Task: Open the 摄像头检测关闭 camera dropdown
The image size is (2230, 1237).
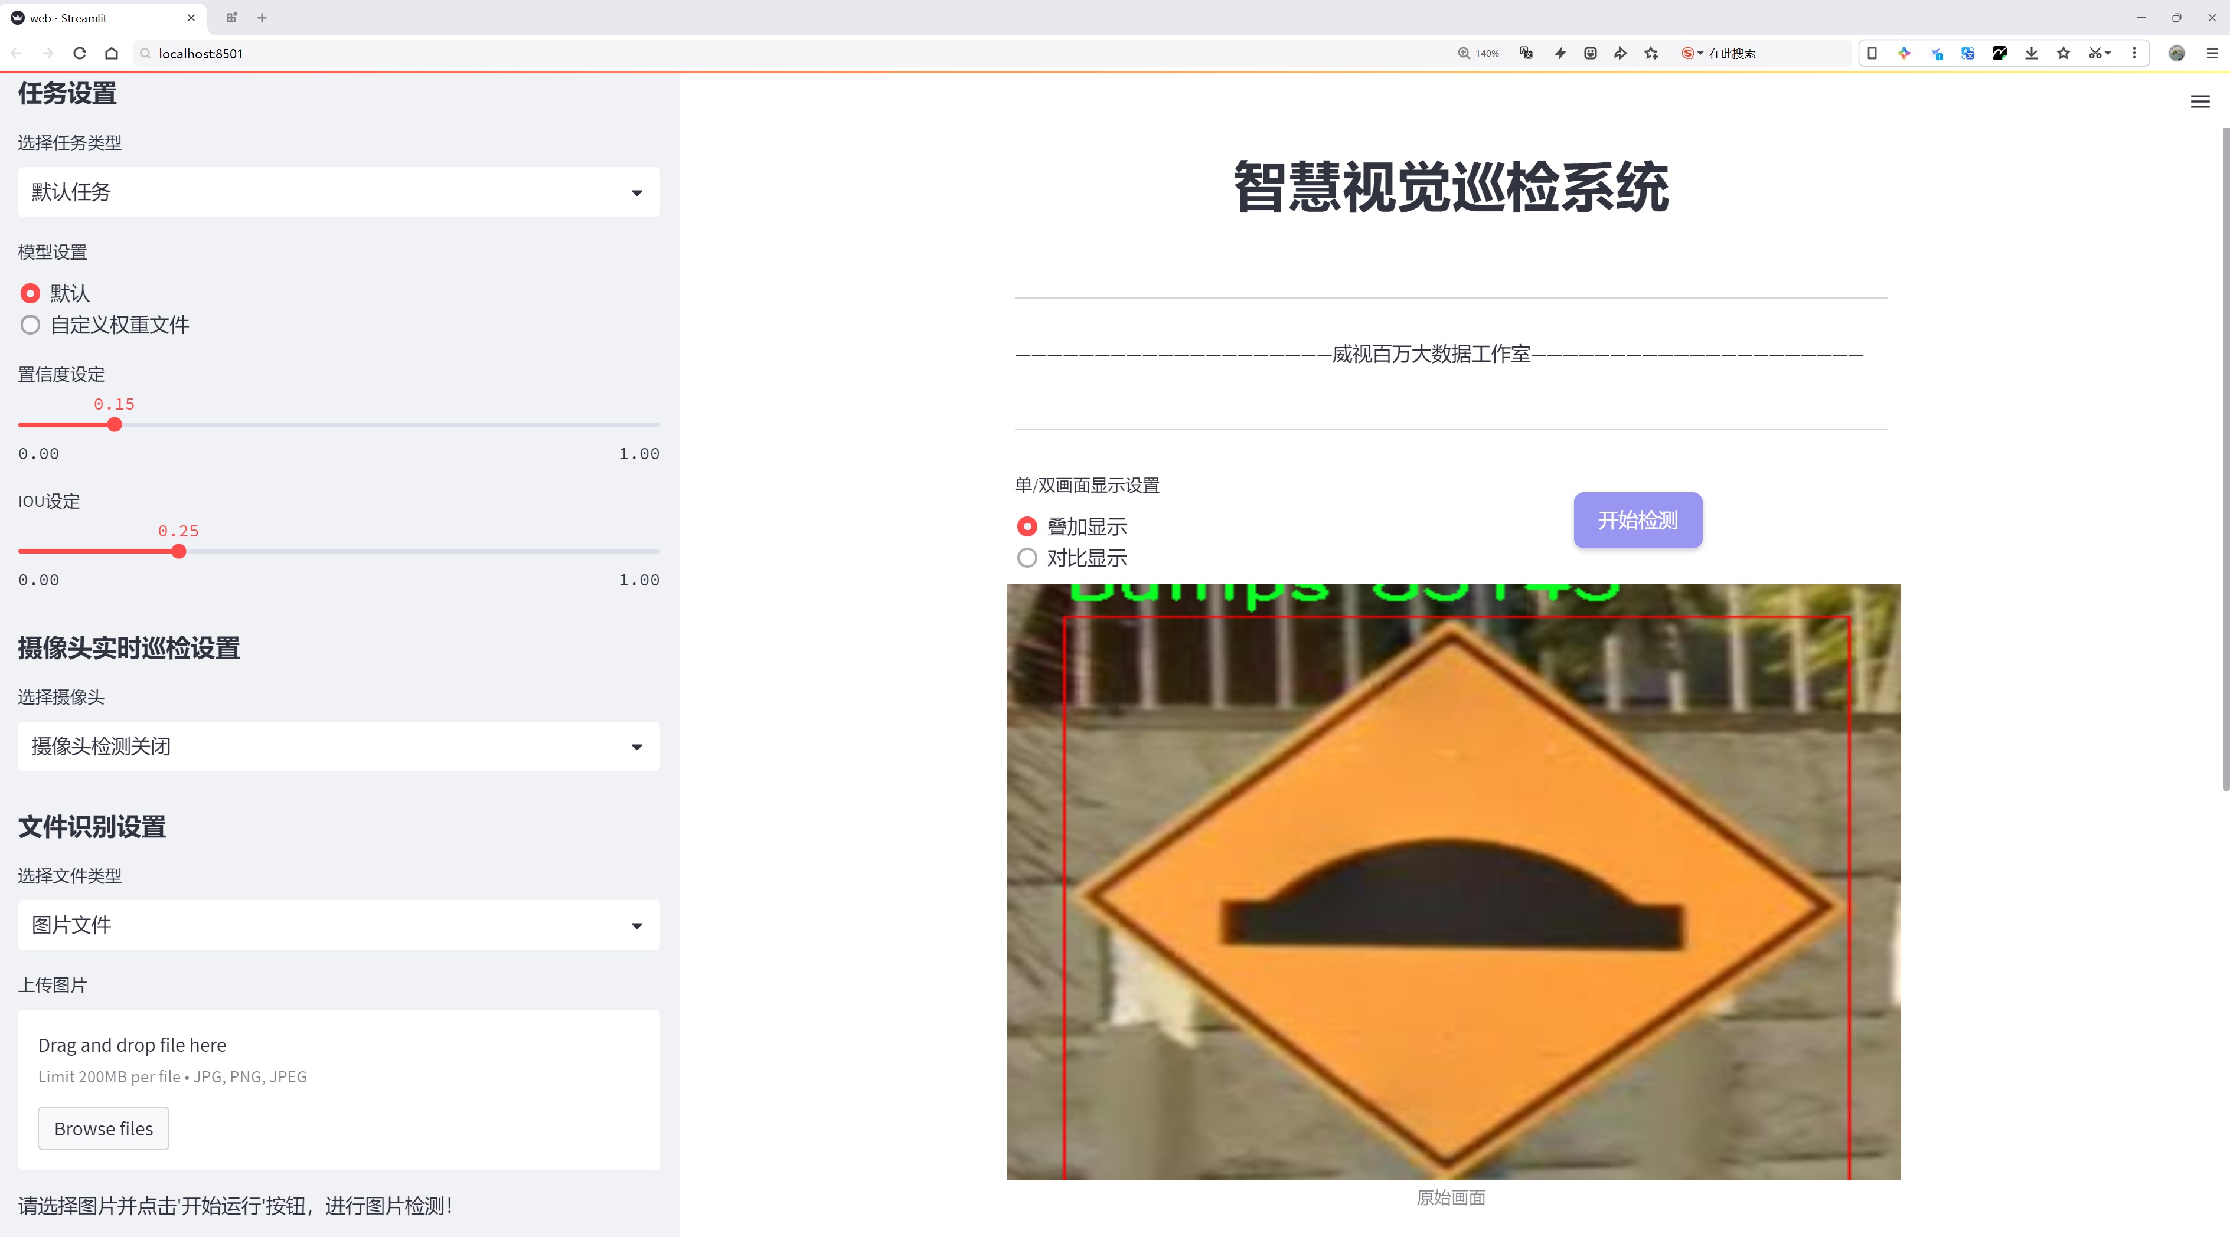Action: [338, 747]
